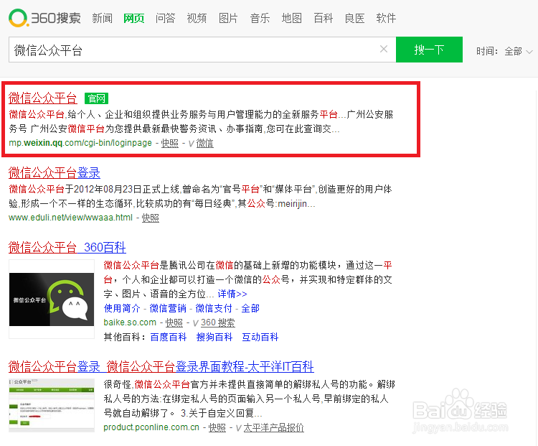Open the 音乐 tab

pyautogui.click(x=260, y=18)
